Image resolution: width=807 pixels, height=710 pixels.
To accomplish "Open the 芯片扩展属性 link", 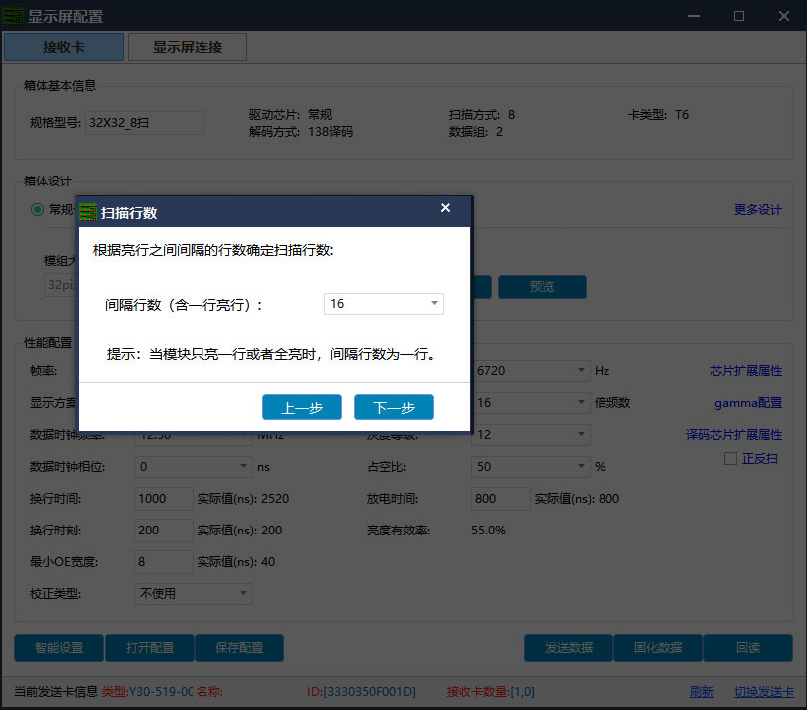I will (x=746, y=370).
